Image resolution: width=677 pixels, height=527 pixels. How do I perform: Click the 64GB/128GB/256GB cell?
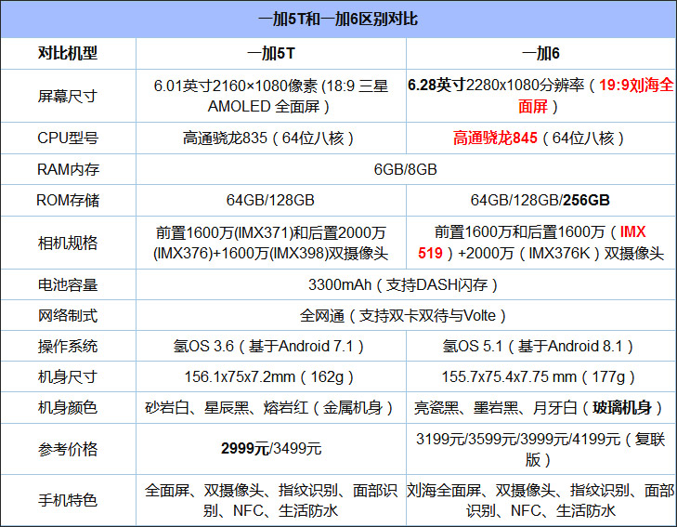(541, 201)
